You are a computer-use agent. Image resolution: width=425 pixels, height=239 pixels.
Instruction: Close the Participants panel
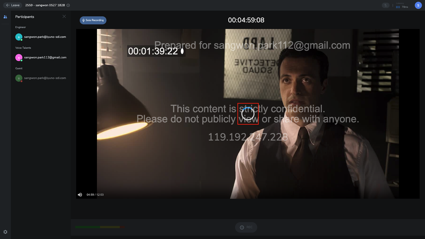64,16
